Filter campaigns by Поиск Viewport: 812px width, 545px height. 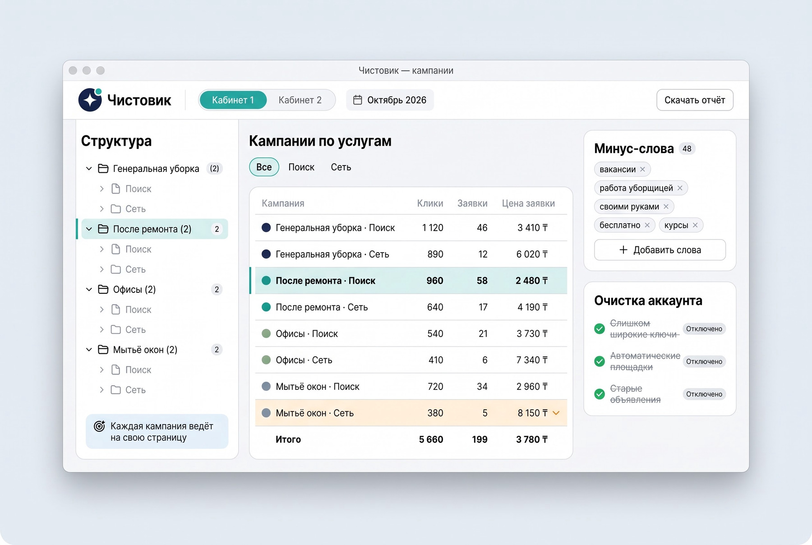301,167
